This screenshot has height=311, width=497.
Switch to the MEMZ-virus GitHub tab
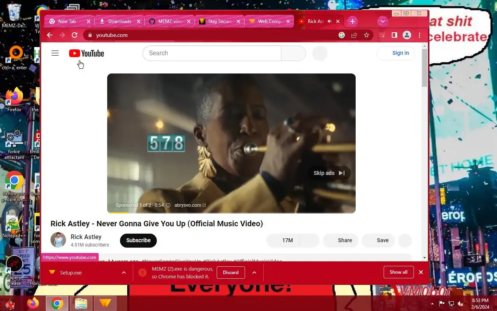click(170, 21)
